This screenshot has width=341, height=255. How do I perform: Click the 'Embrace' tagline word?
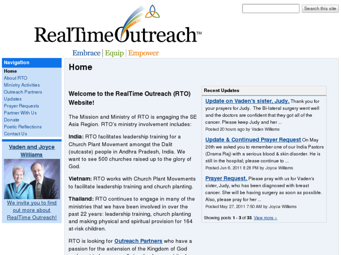click(x=87, y=53)
